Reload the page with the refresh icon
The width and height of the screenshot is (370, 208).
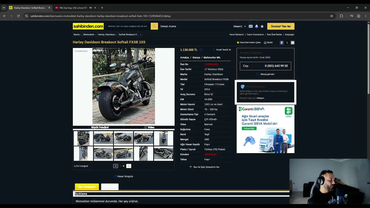pyautogui.click(x=18, y=16)
